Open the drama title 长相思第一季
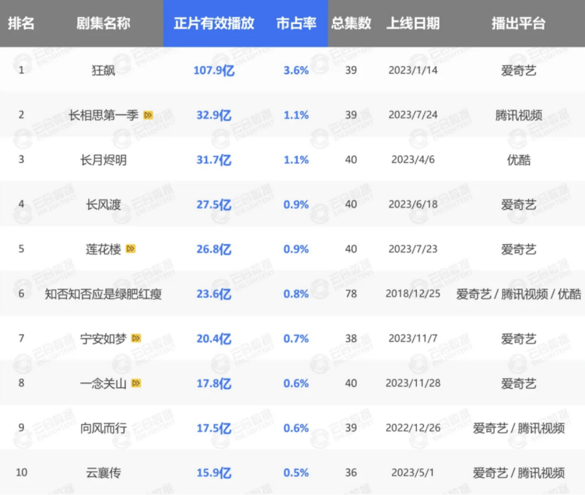Viewport: 585px width, 495px height. [103, 115]
